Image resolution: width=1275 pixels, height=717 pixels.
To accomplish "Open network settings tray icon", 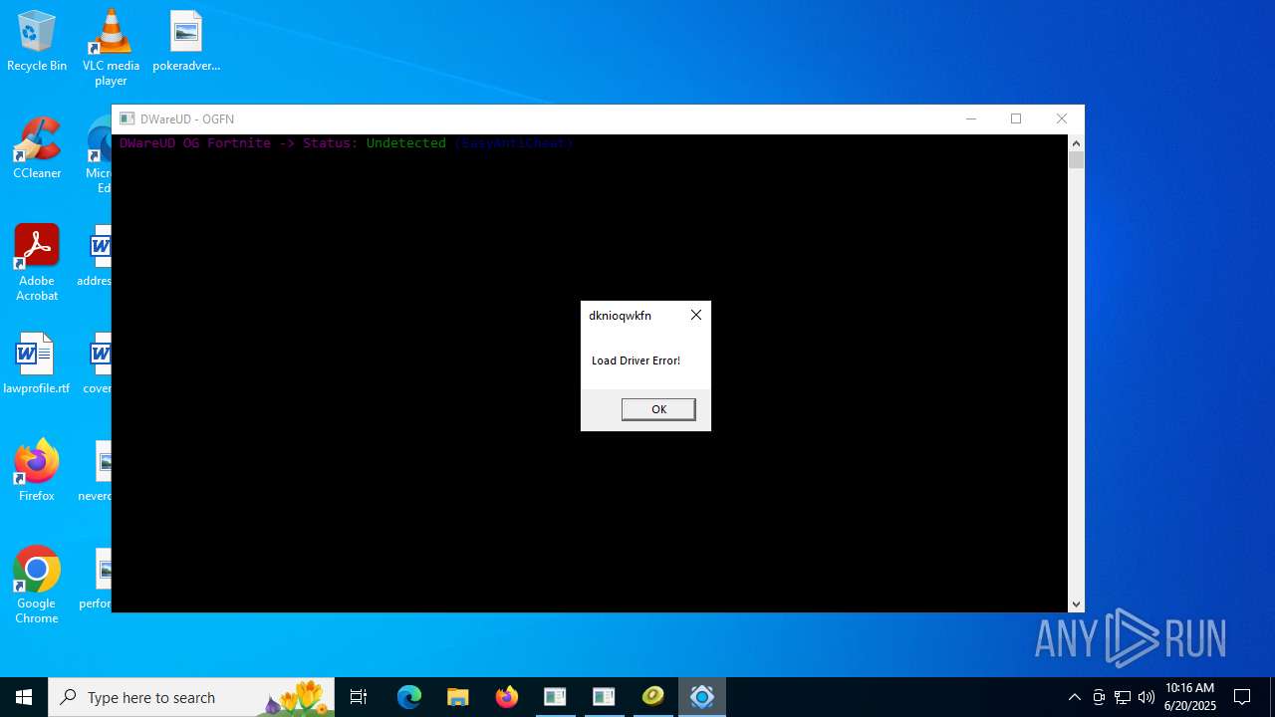I will pyautogui.click(x=1123, y=697).
